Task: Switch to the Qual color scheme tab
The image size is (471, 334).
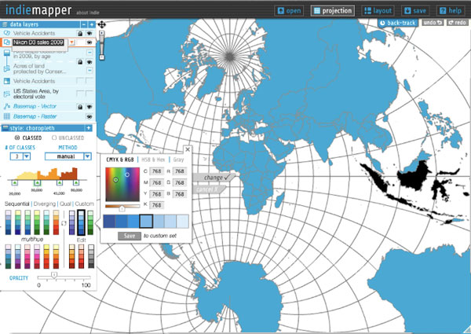Action: [65, 204]
